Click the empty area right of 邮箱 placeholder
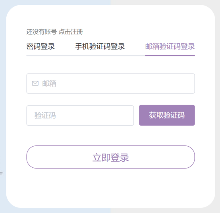 pos(125,83)
